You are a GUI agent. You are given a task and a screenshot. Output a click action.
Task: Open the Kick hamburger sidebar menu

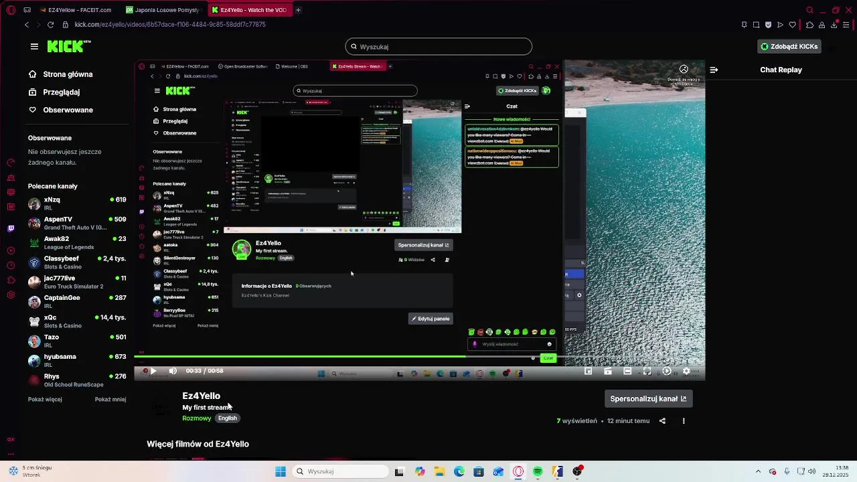coord(34,46)
